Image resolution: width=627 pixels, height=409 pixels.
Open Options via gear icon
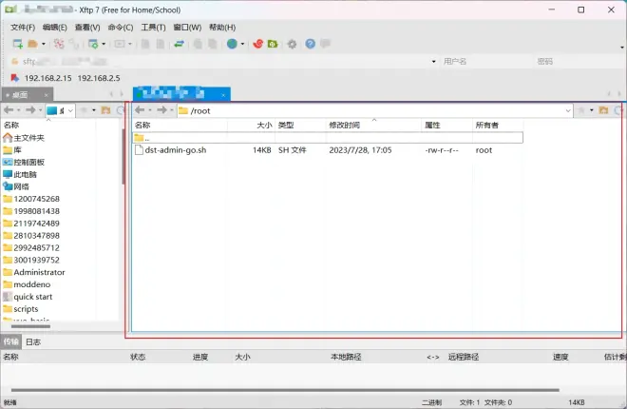[x=292, y=44]
